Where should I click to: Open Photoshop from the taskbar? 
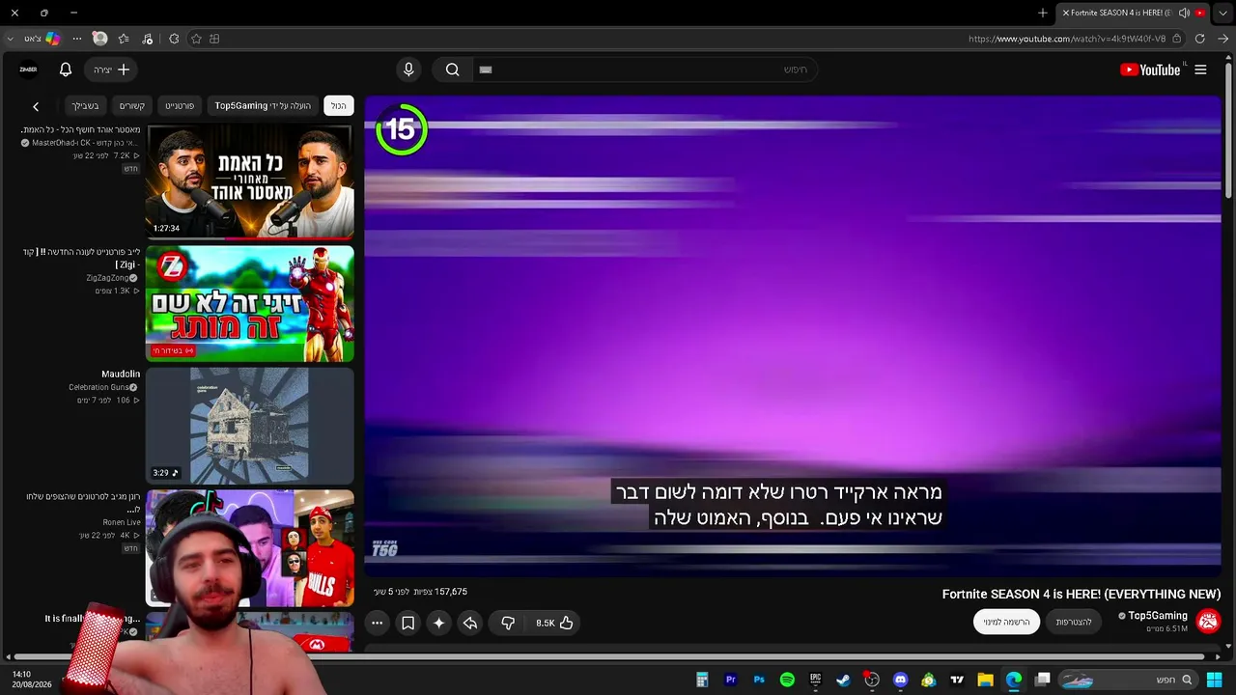click(759, 680)
